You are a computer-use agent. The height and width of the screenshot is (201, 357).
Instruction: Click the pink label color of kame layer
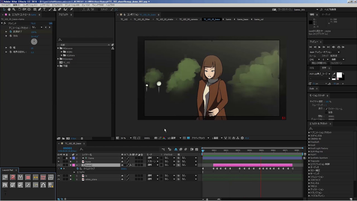[74, 165]
